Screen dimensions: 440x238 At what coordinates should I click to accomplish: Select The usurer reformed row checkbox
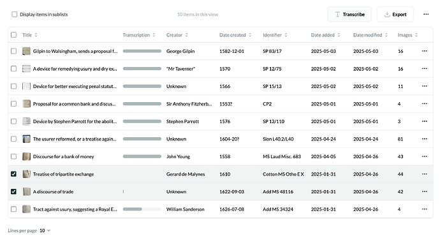pyautogui.click(x=13, y=139)
